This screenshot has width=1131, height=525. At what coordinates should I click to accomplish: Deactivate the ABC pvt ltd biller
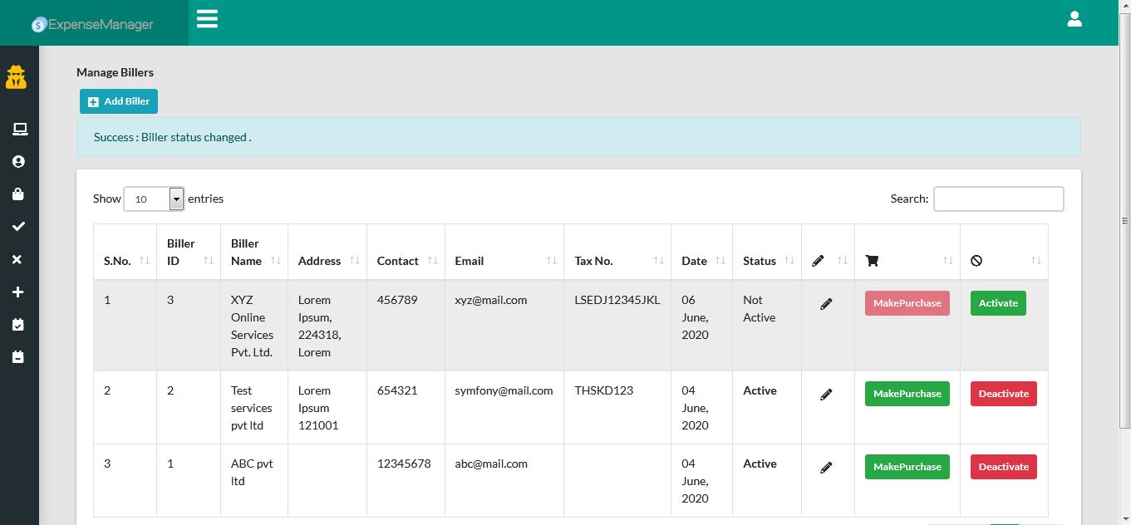[x=1003, y=466]
